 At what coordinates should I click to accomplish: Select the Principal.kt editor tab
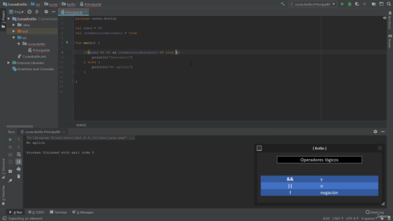pyautogui.click(x=74, y=12)
